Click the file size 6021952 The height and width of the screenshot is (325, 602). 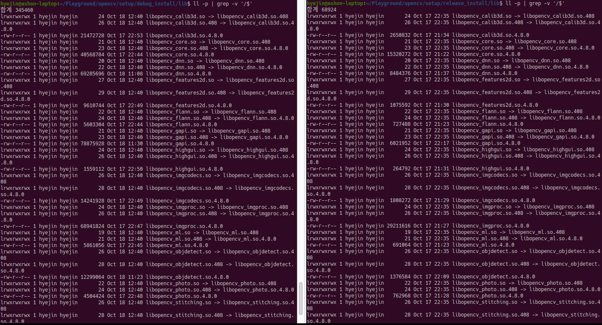[x=400, y=143]
